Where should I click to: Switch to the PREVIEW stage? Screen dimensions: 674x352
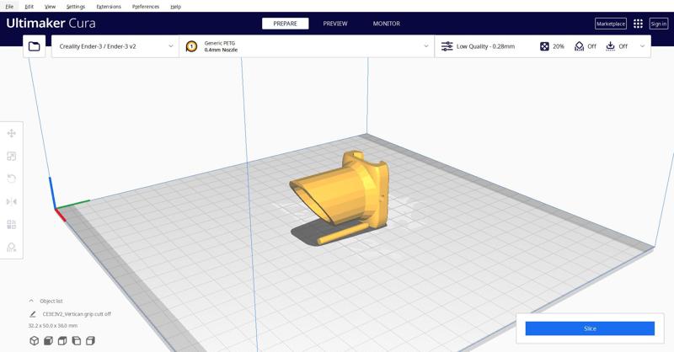pos(335,24)
